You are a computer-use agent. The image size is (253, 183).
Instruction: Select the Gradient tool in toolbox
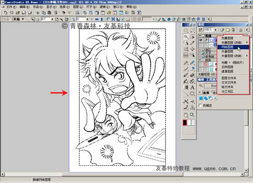(x=186, y=88)
